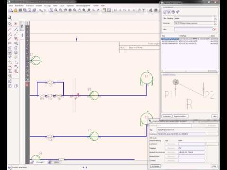This screenshot has width=227, height=170.
Task: Click the rightmost main toolbar icon
Action: coord(156,10)
